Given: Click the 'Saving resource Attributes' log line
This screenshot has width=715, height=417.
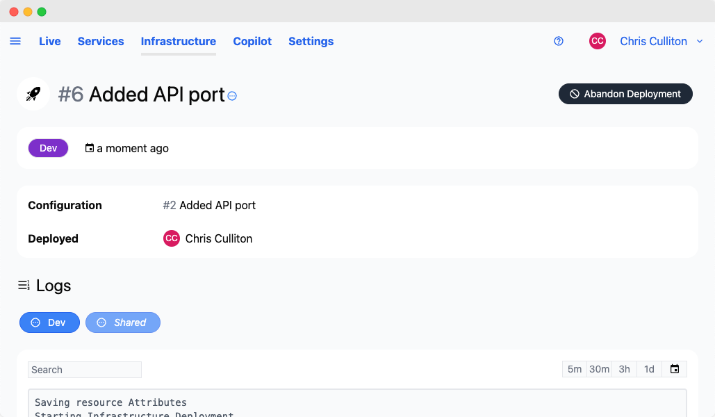Looking at the screenshot, I should coord(110,402).
